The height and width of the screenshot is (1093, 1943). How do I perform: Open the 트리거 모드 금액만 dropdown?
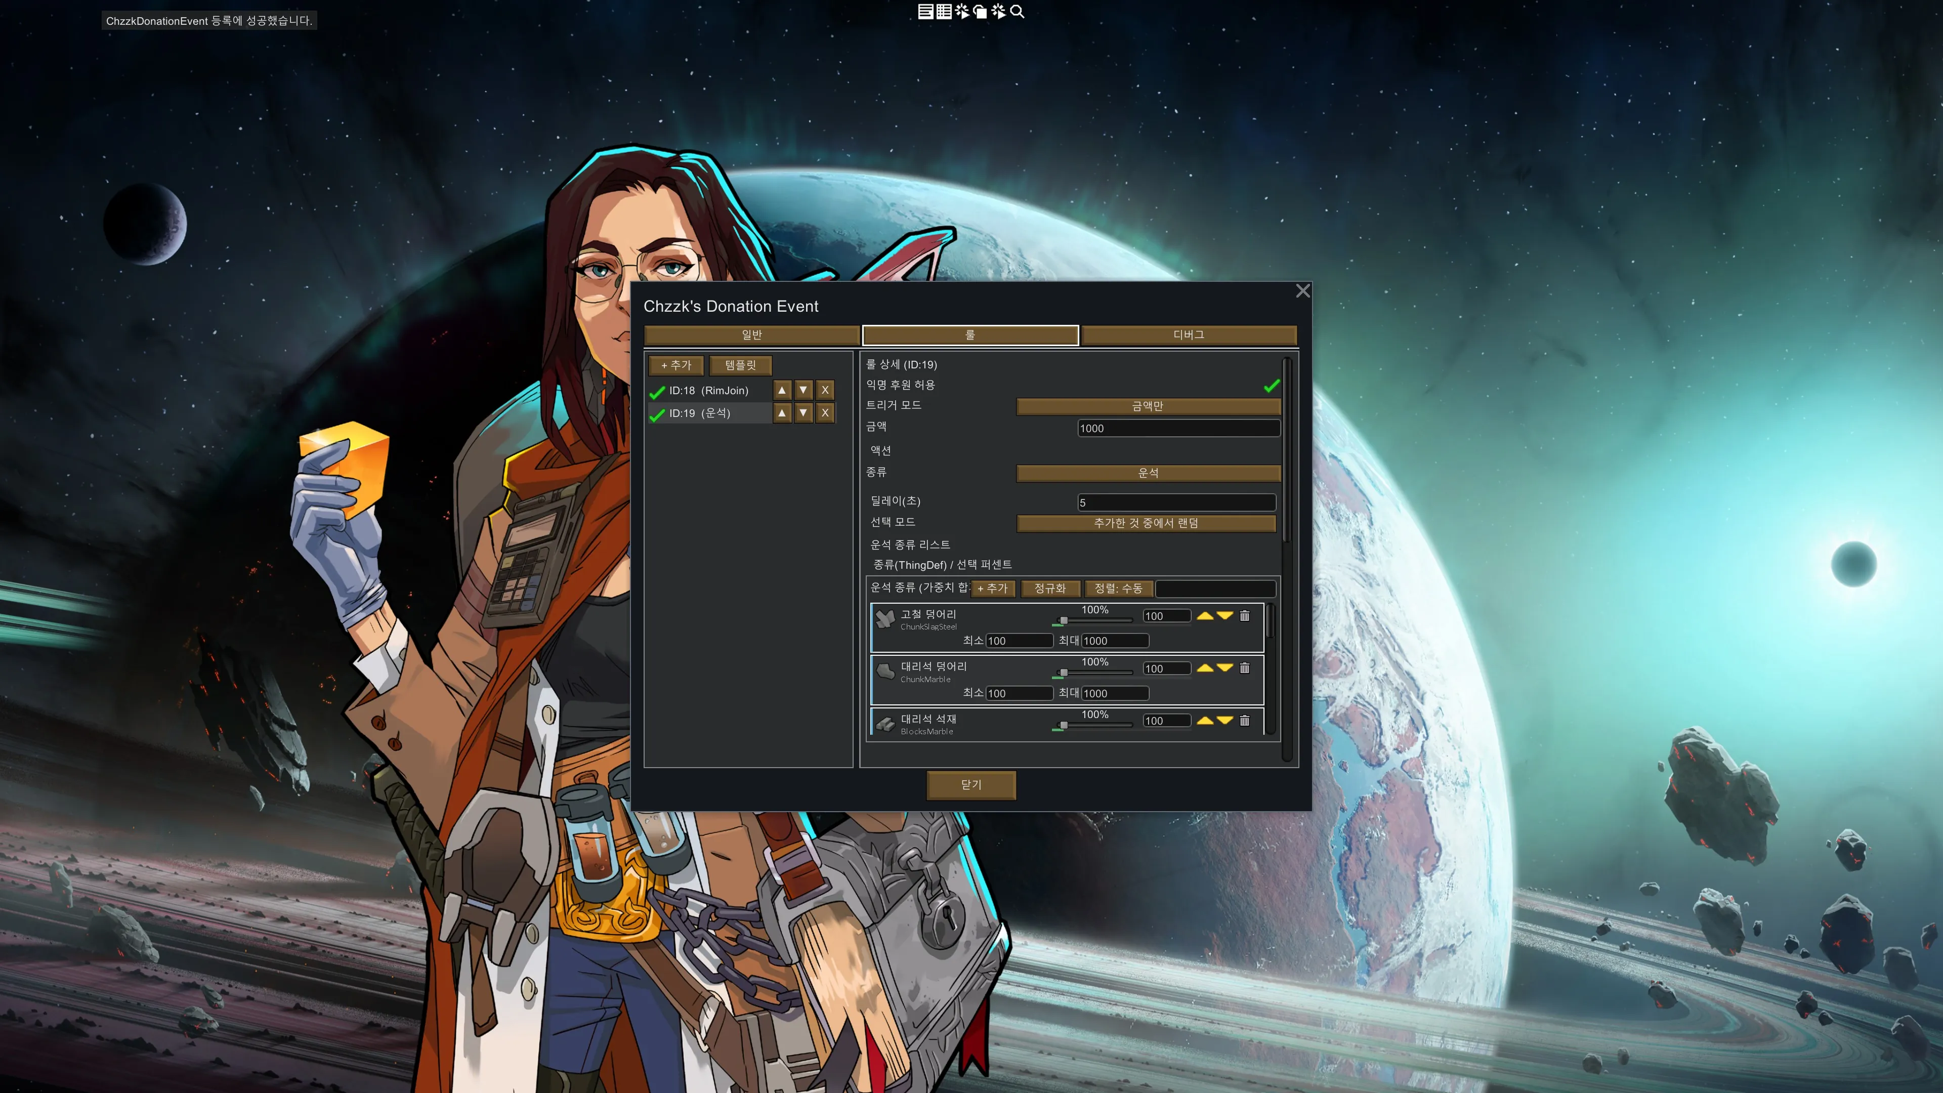(1147, 406)
